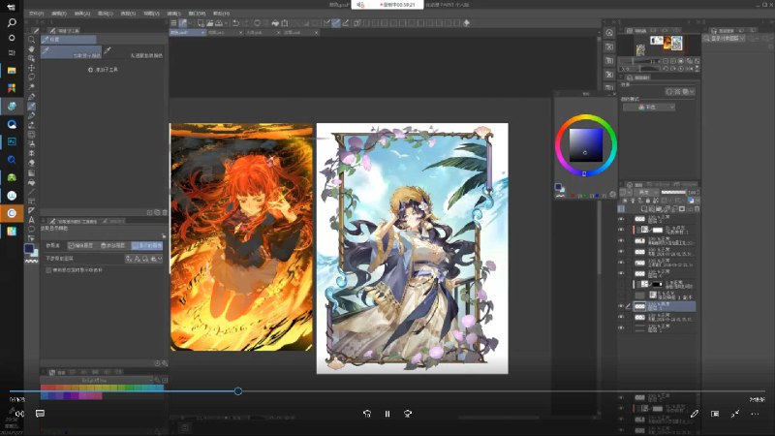Open the 文件(F) File menu
Image resolution: width=775 pixels, height=436 pixels.
pos(36,14)
